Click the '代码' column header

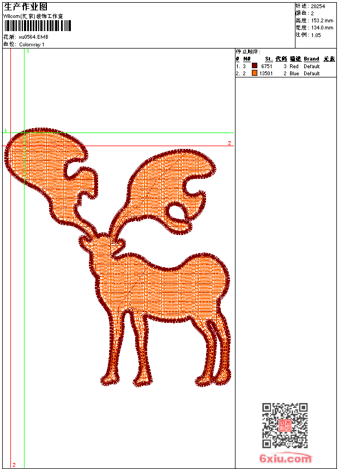tap(281, 59)
